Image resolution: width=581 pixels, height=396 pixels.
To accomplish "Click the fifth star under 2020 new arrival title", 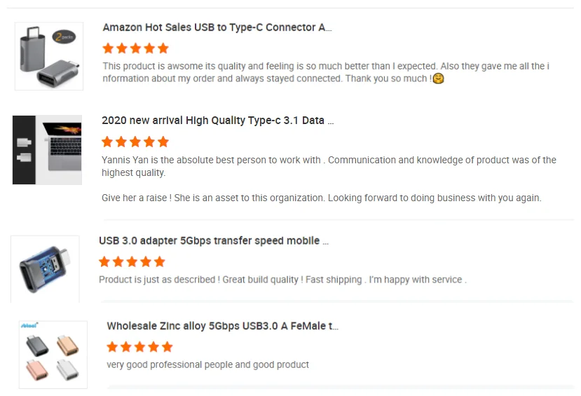I will coord(163,142).
